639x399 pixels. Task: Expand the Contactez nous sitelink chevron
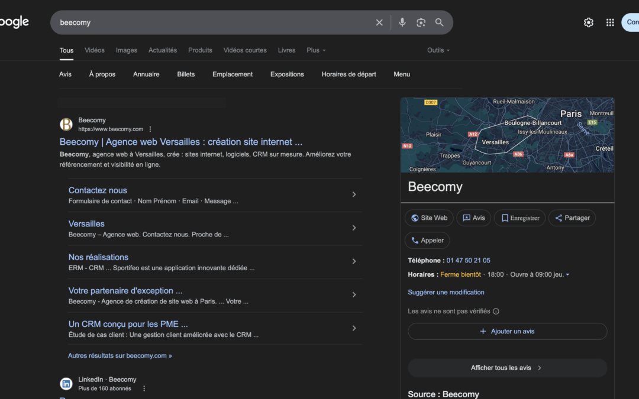pos(354,194)
